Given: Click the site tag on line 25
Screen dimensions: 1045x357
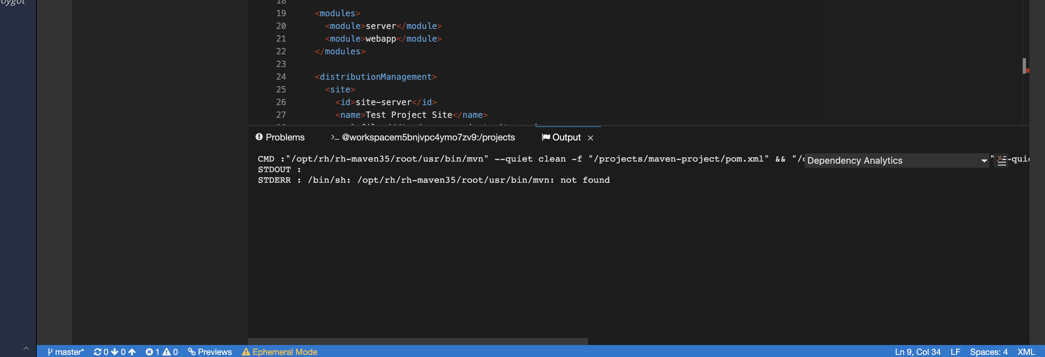Looking at the screenshot, I should (x=340, y=89).
